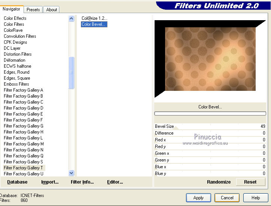This screenshot has height=206, width=271.
Task: Open the filter Editor...
Action: tap(115, 182)
